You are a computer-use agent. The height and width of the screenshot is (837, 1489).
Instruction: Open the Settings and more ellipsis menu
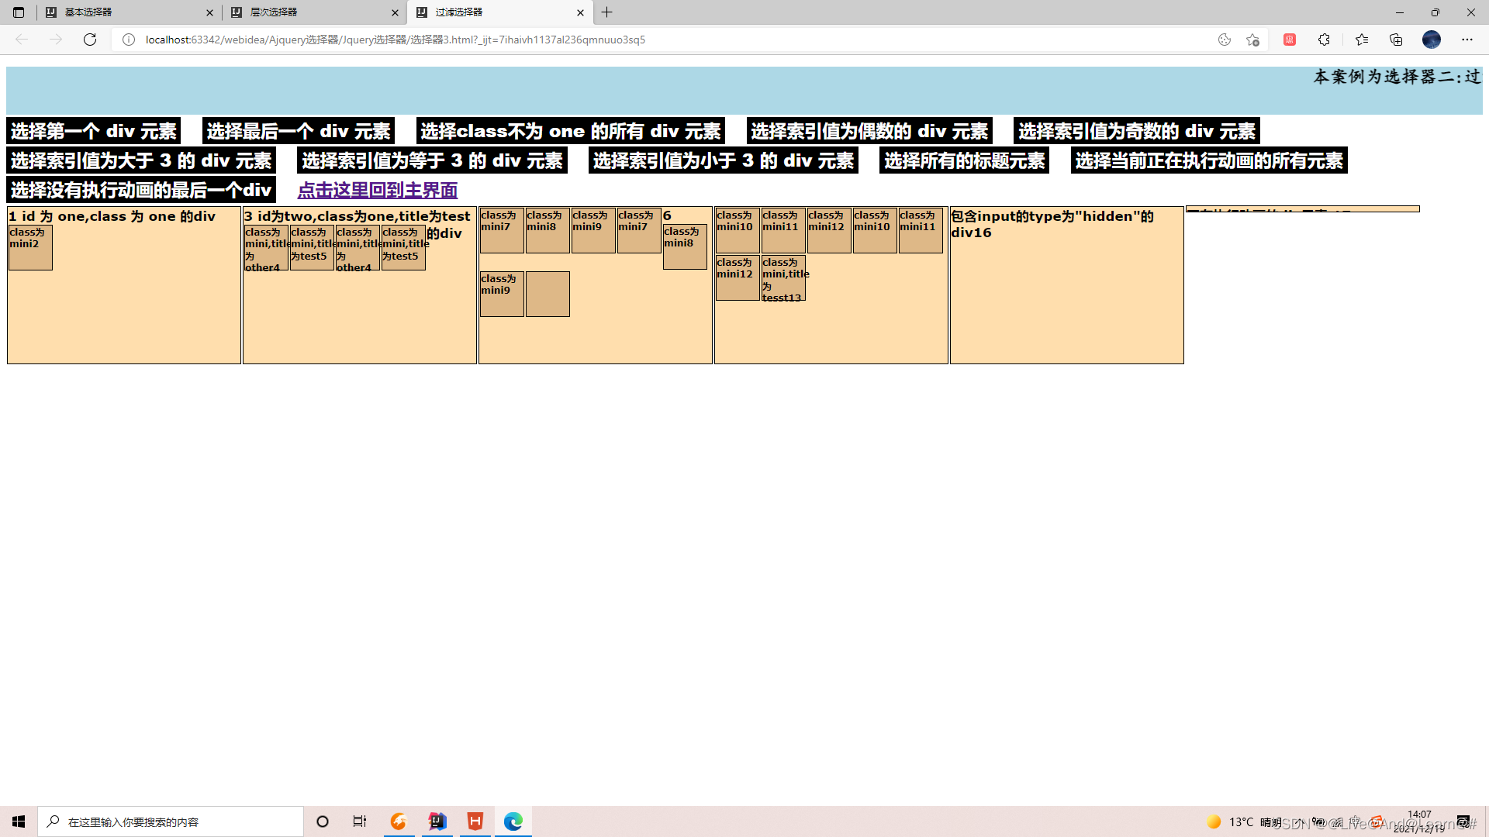click(x=1467, y=40)
